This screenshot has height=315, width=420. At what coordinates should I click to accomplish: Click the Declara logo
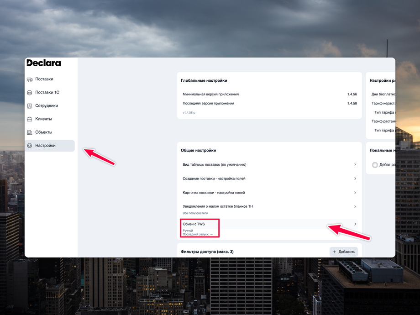coord(44,63)
